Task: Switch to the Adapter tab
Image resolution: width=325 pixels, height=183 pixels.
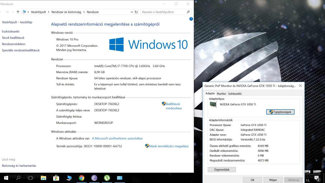Action: coord(210,94)
